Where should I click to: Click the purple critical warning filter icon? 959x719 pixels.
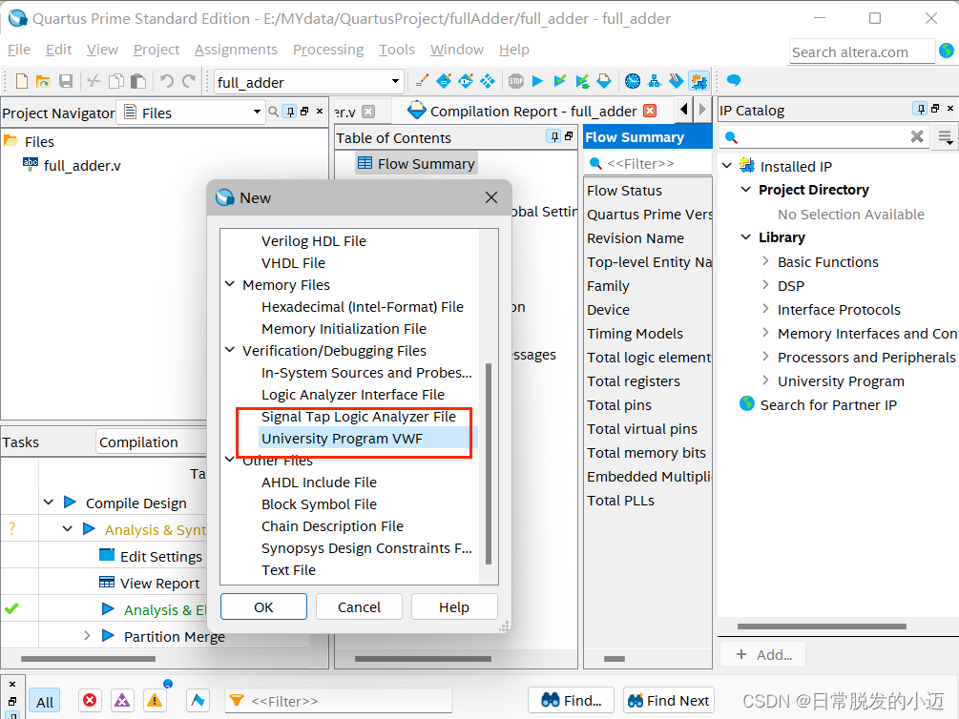[122, 700]
